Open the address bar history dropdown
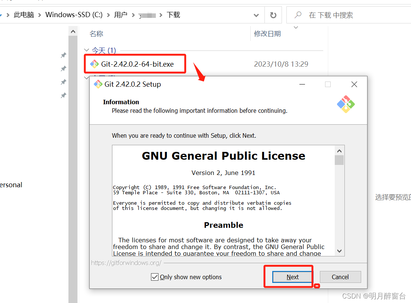Viewport: 411px width, 303px height. pyautogui.click(x=256, y=15)
